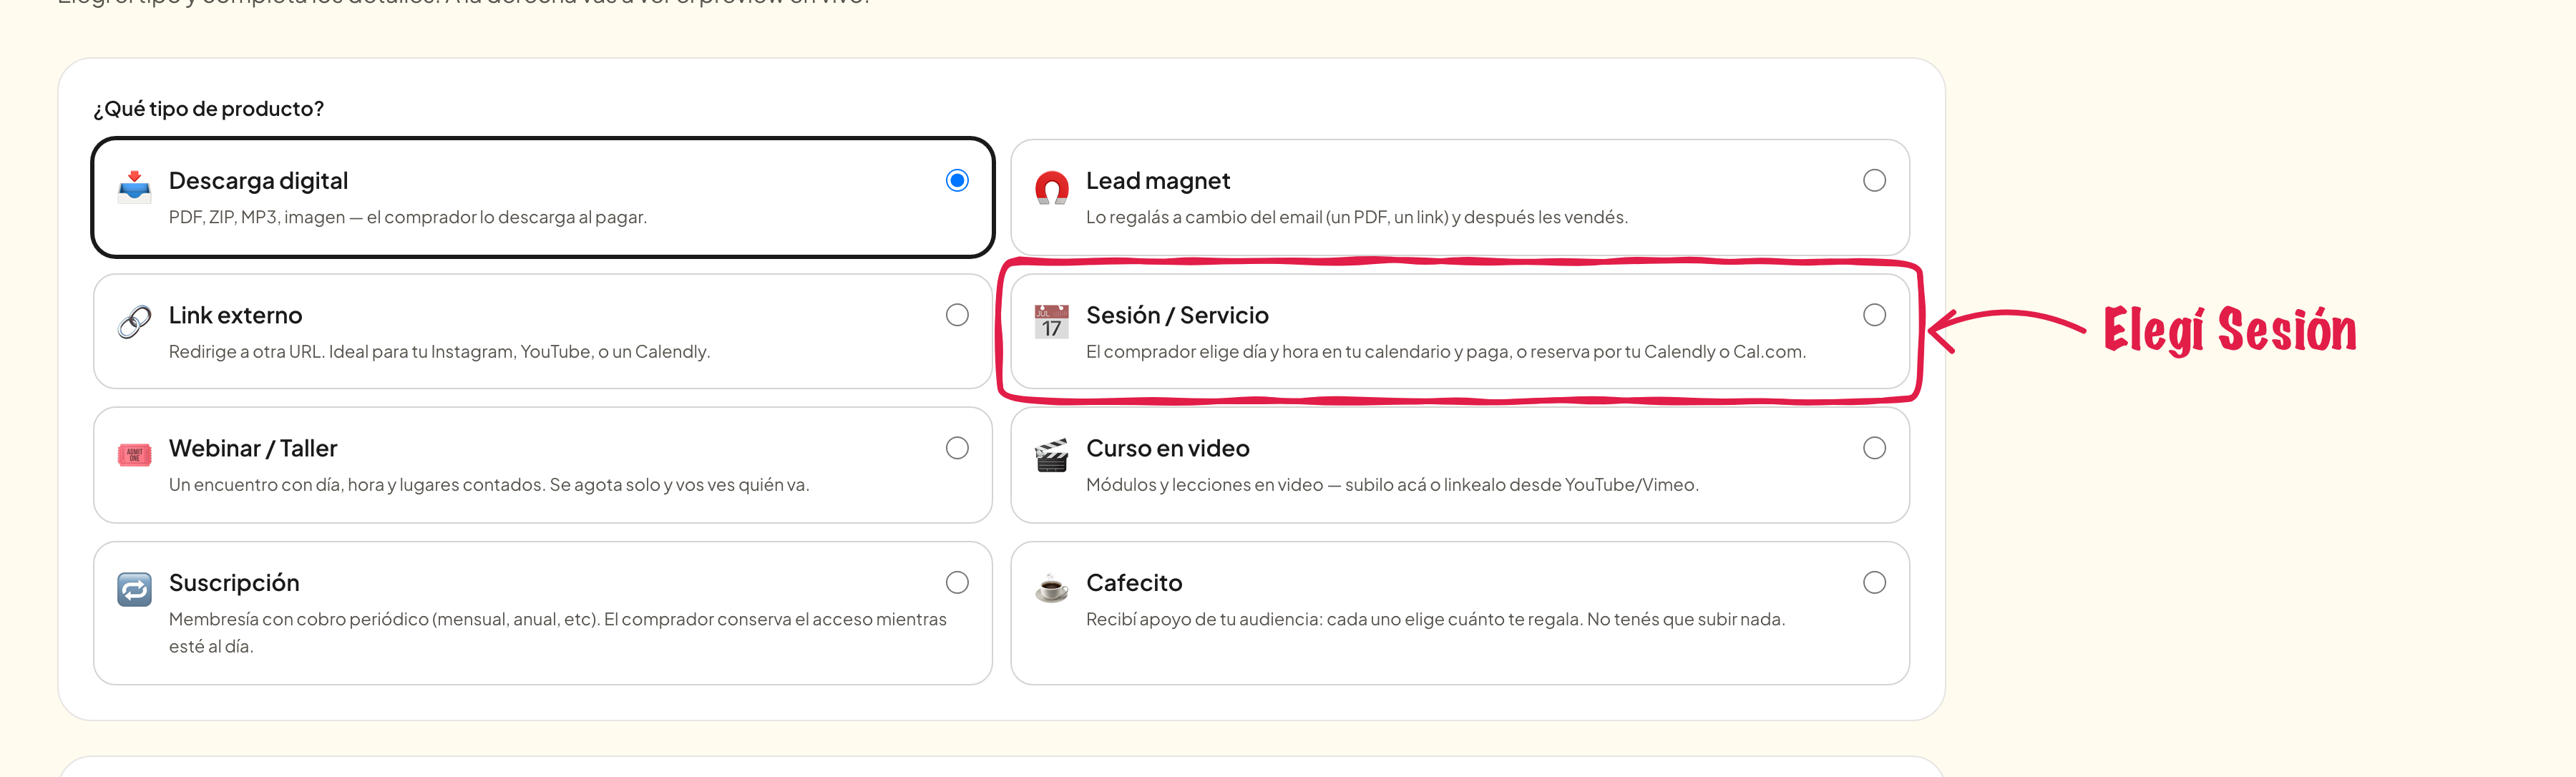Click description "Redirige a otra URL…"
The width and height of the screenshot is (2576, 777).
(439, 352)
